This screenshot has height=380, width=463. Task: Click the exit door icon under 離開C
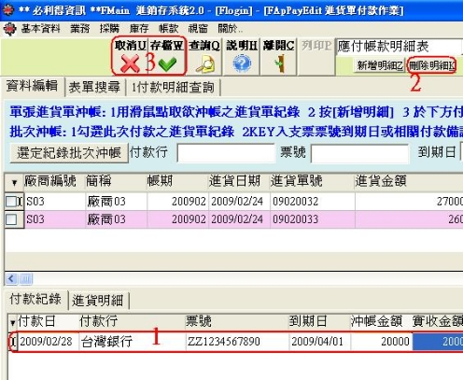click(x=280, y=63)
